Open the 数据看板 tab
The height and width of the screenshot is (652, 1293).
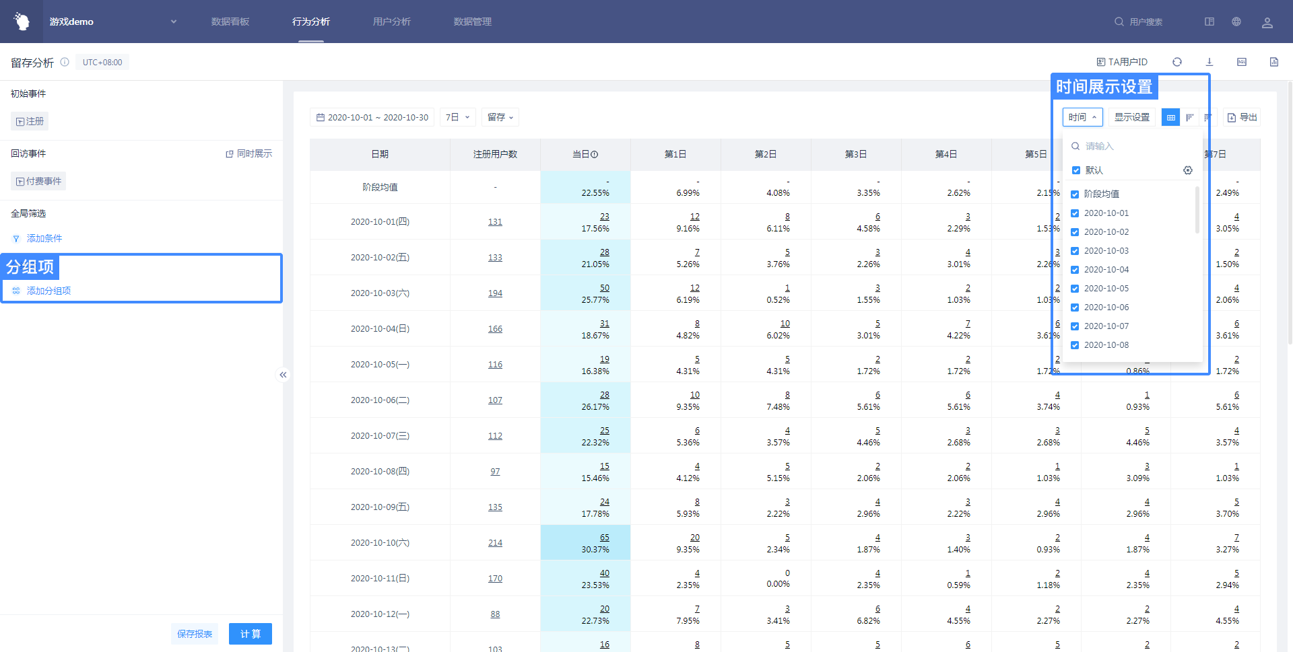coord(230,22)
